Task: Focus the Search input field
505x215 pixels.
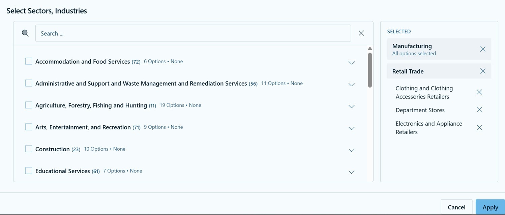Action: pyautogui.click(x=193, y=33)
